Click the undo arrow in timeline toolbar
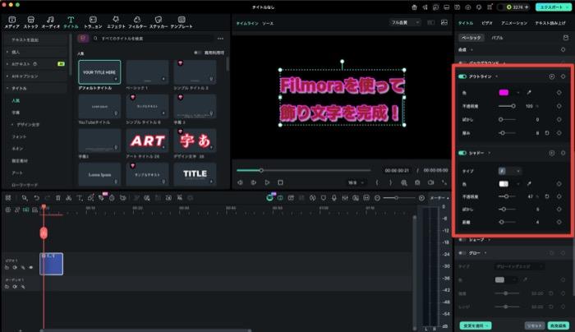Viewport: 575px width, 332px height. coord(37,198)
